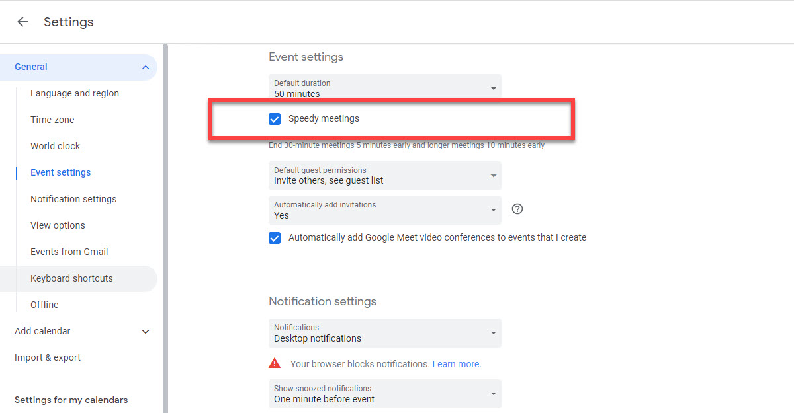Select Event settings in sidebar
This screenshot has height=413, width=794.
(x=61, y=172)
